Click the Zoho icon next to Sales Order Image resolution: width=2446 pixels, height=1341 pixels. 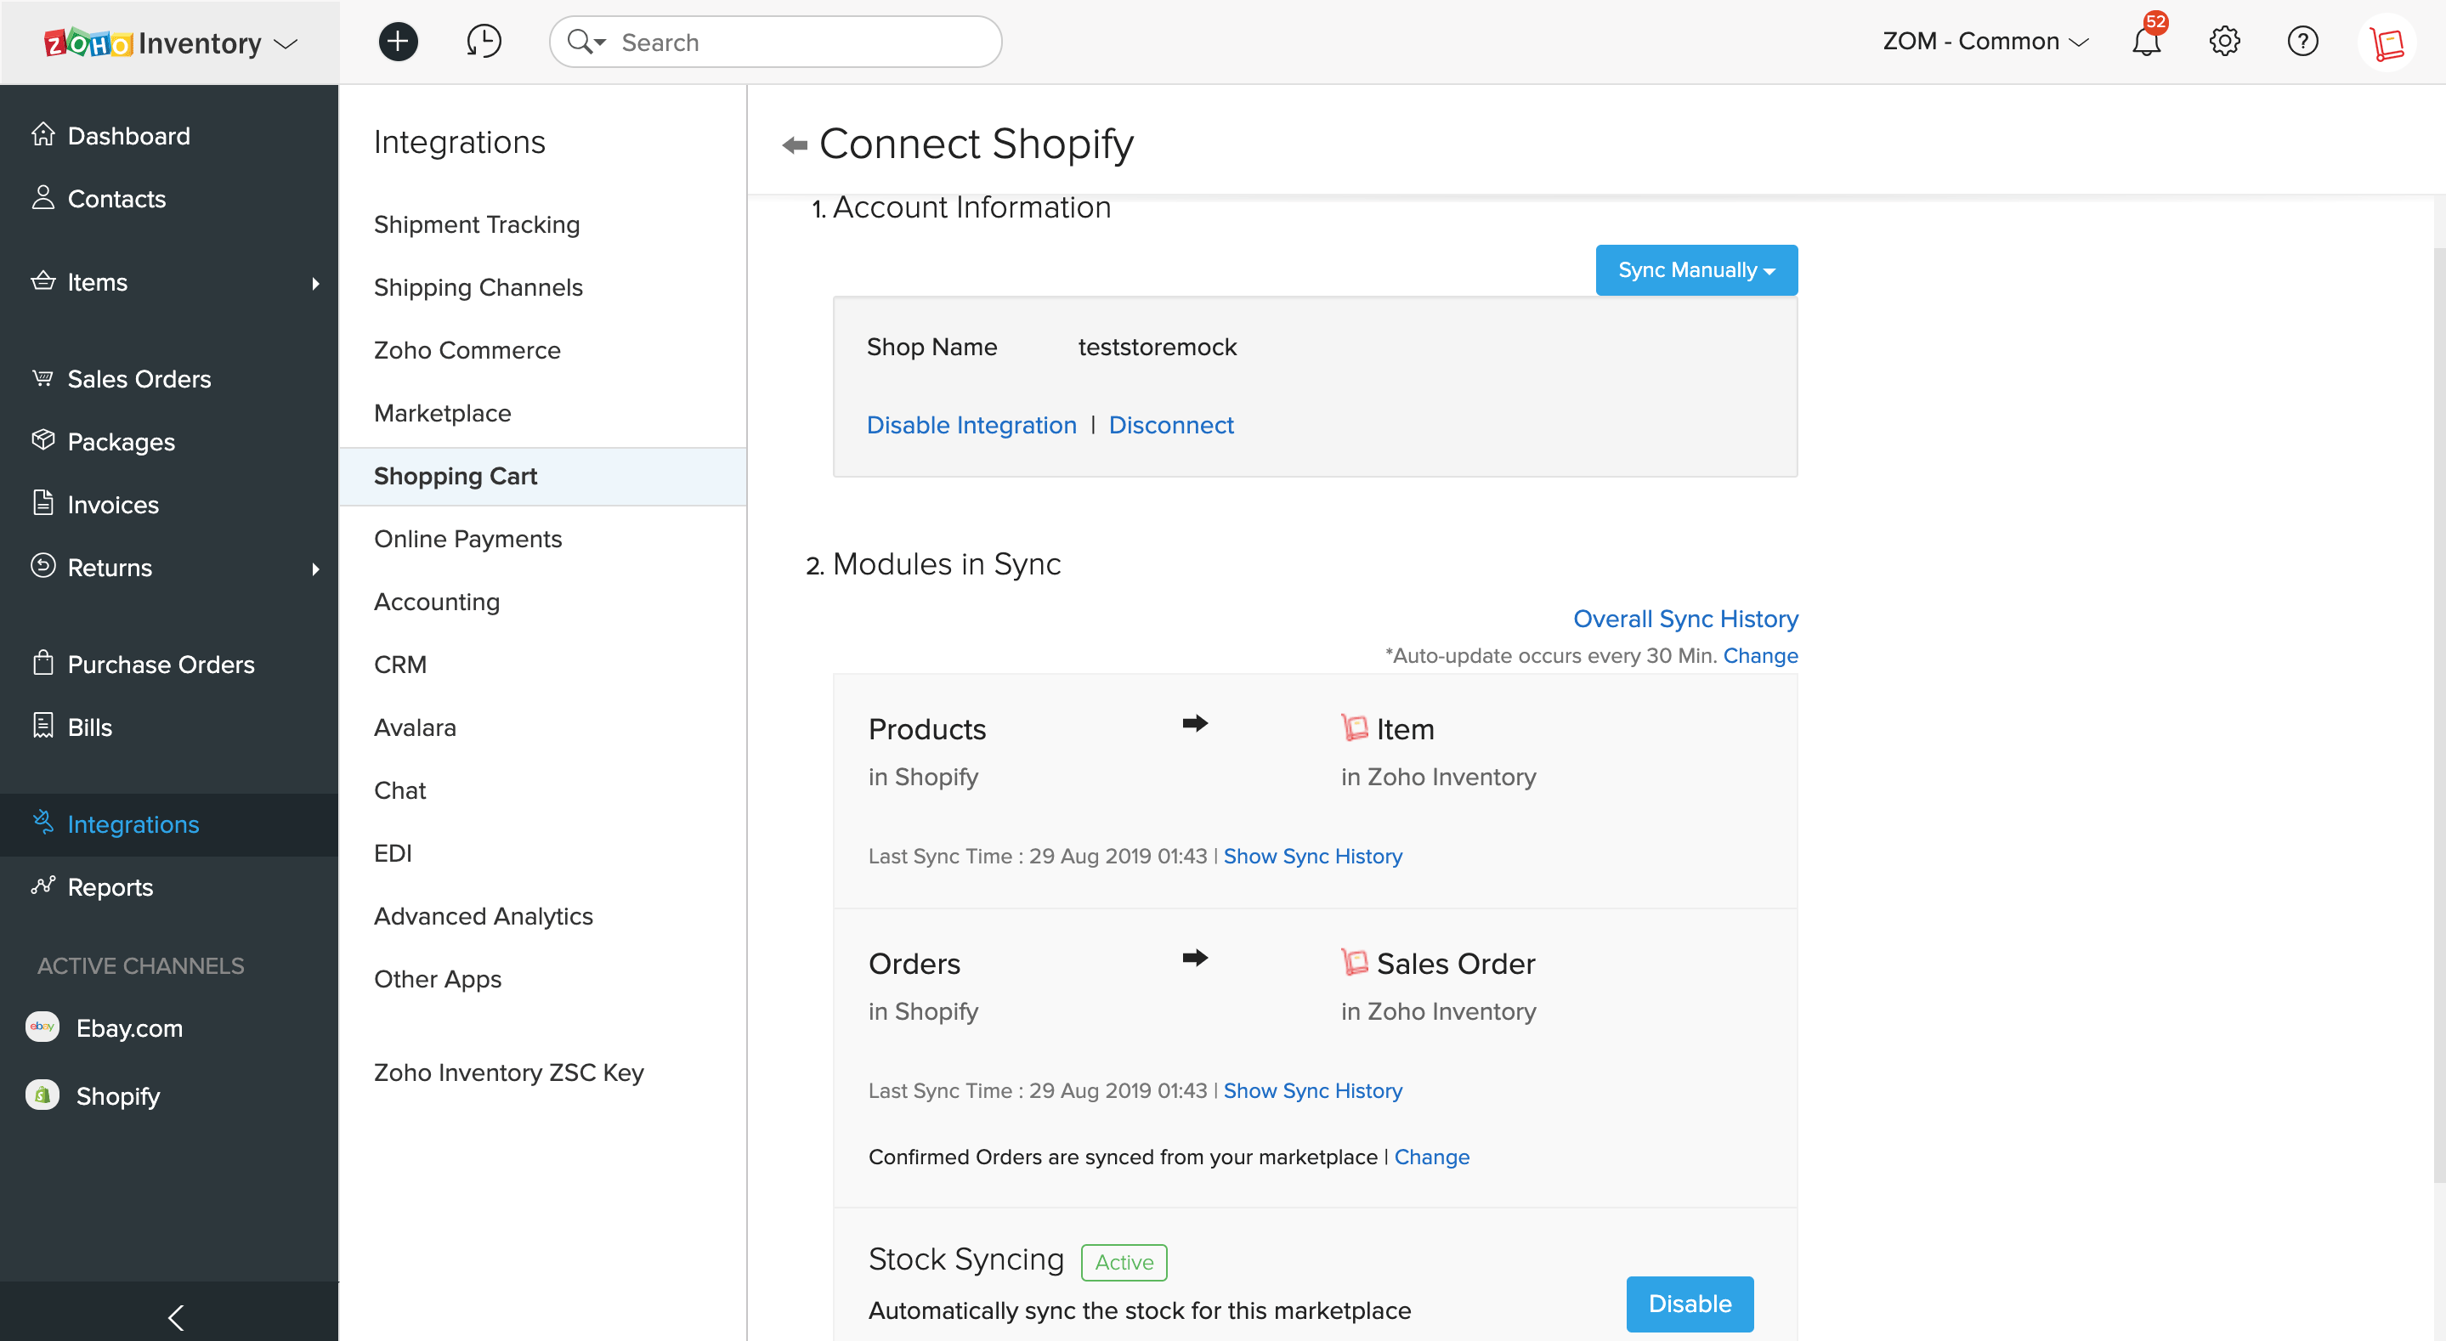pyautogui.click(x=1354, y=962)
